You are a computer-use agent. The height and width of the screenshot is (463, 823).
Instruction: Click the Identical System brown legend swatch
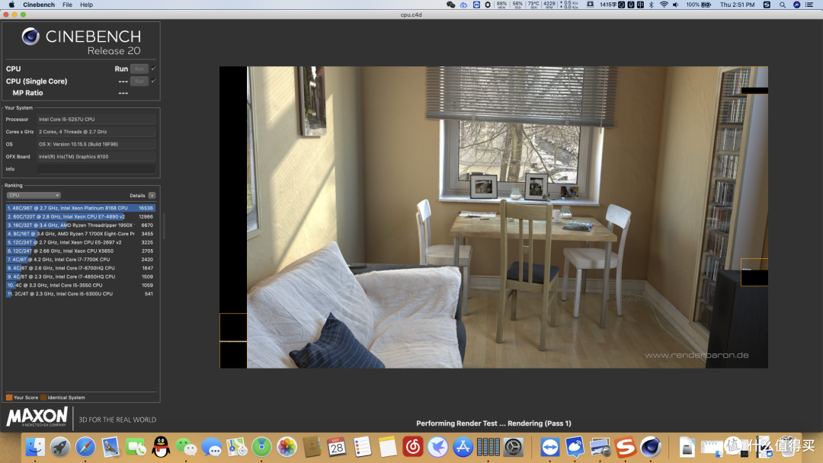pos(43,398)
